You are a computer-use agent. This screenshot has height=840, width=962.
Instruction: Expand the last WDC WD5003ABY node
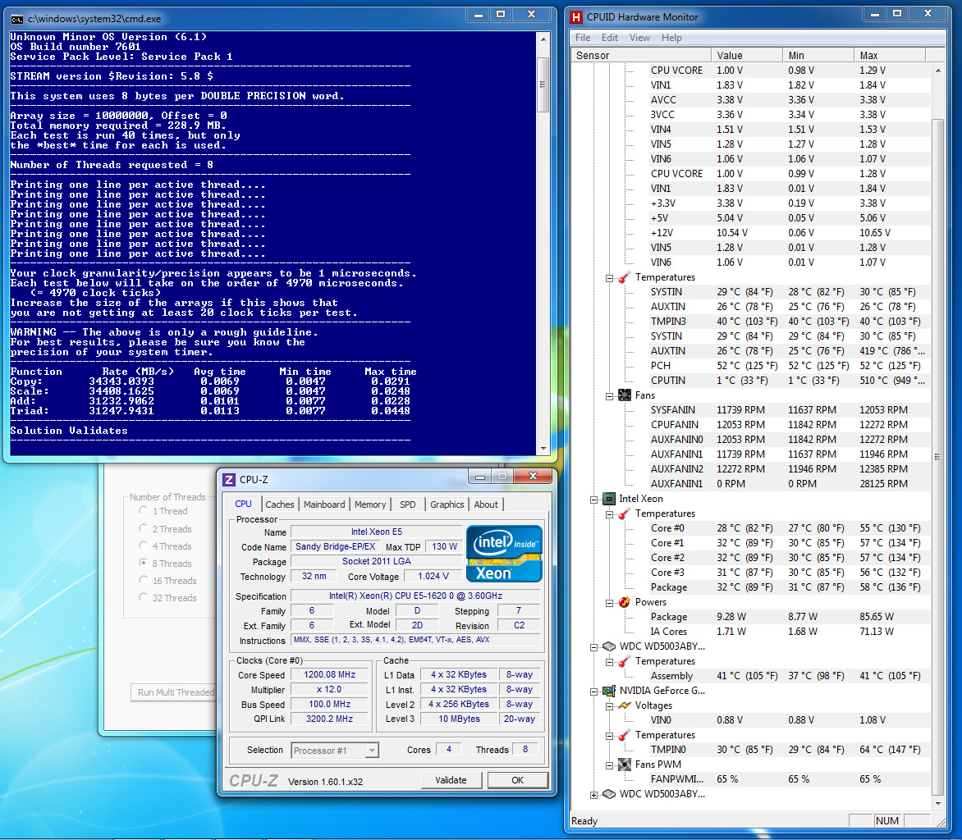click(x=594, y=795)
